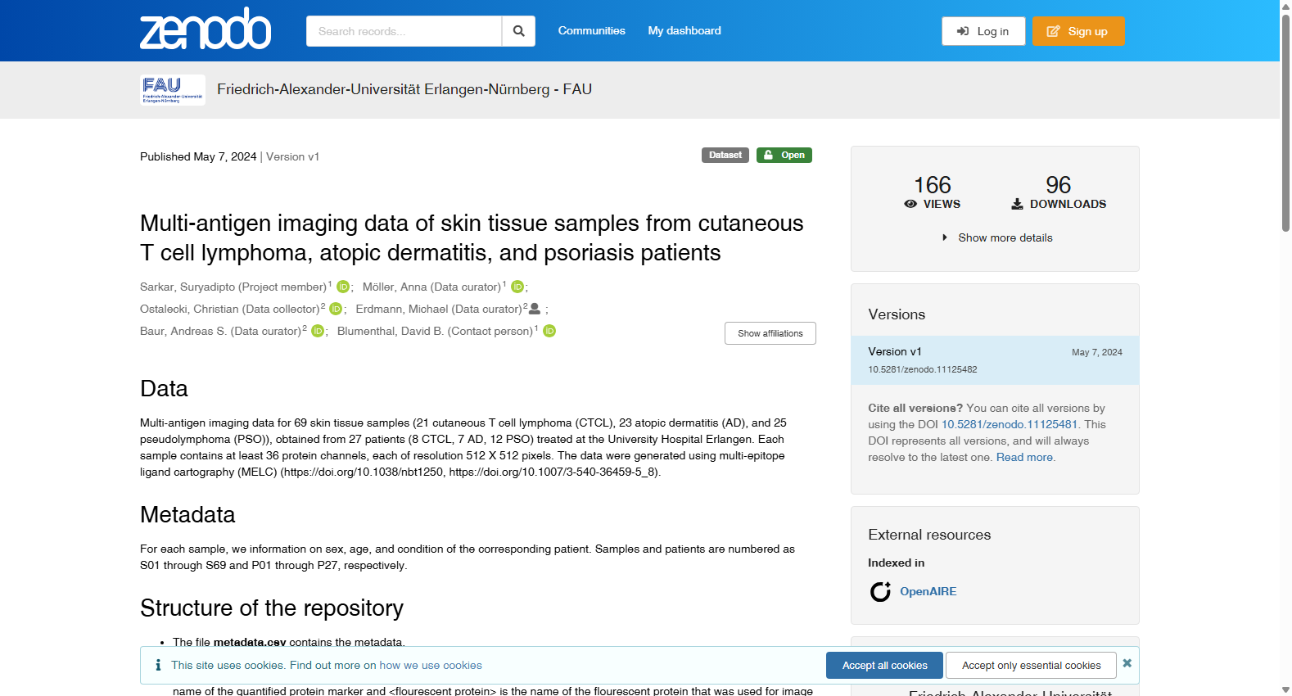Click the Open access badge

click(784, 155)
